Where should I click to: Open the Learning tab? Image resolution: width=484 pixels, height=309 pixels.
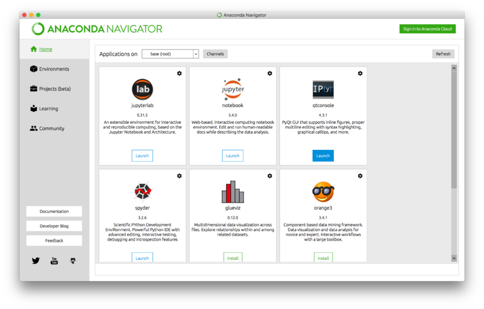[54, 109]
